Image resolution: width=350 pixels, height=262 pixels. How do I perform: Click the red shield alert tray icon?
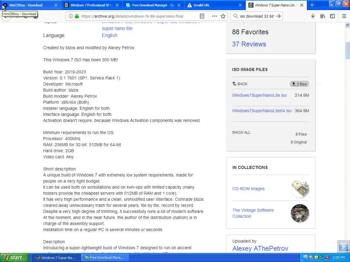[328, 257]
